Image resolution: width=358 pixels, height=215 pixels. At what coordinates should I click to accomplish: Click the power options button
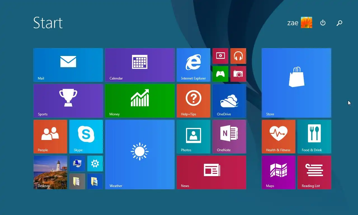(323, 23)
